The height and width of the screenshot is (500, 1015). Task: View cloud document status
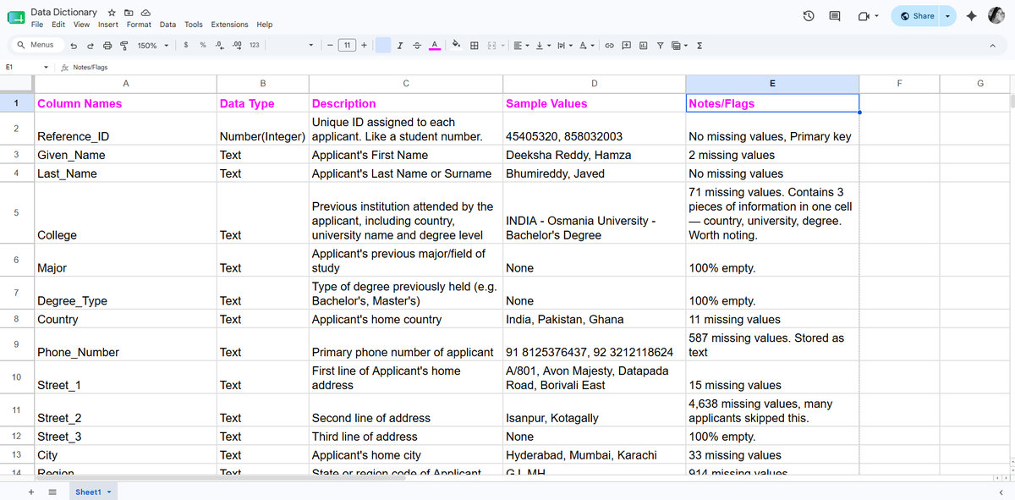145,13
